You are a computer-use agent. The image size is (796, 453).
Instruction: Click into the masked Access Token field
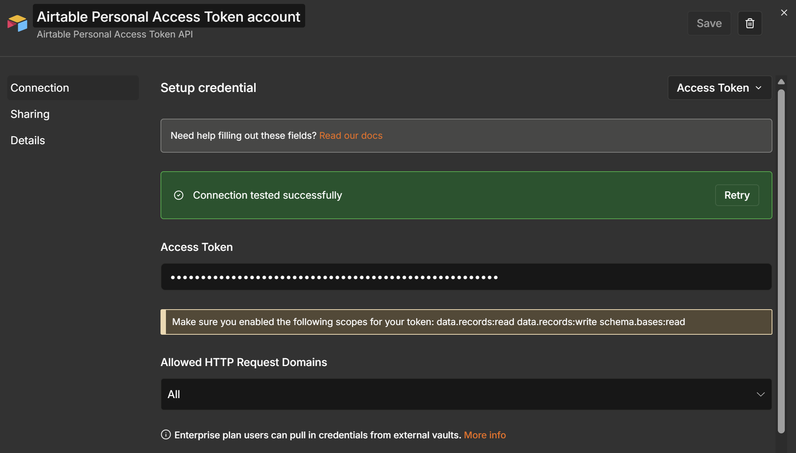coord(466,277)
